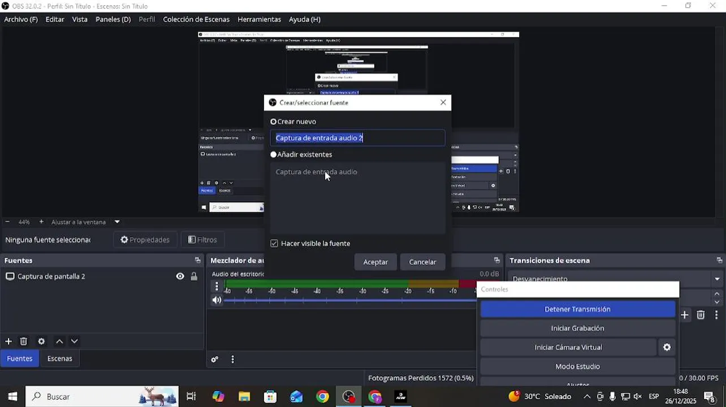Screen dimensions: 726x407
Task: Open Task View from the taskbar
Action: (191, 396)
